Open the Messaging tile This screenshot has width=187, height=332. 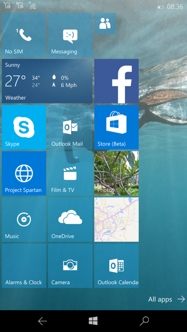tap(70, 35)
